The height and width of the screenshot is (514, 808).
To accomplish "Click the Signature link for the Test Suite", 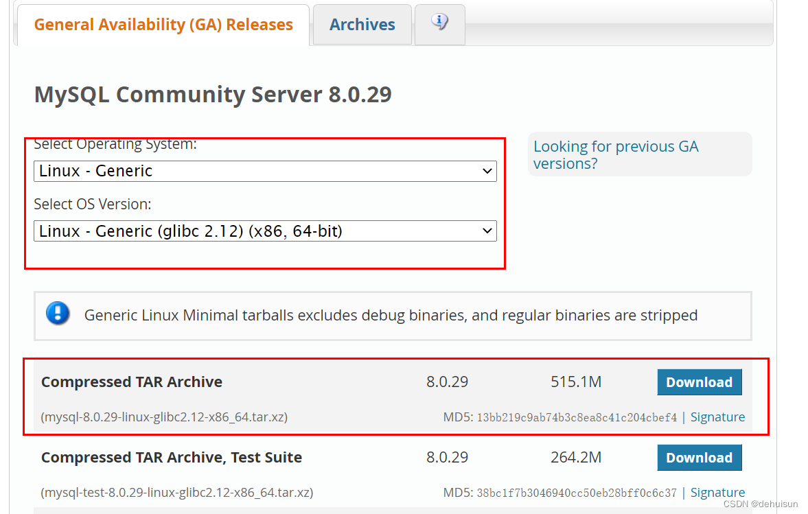I will pyautogui.click(x=717, y=492).
